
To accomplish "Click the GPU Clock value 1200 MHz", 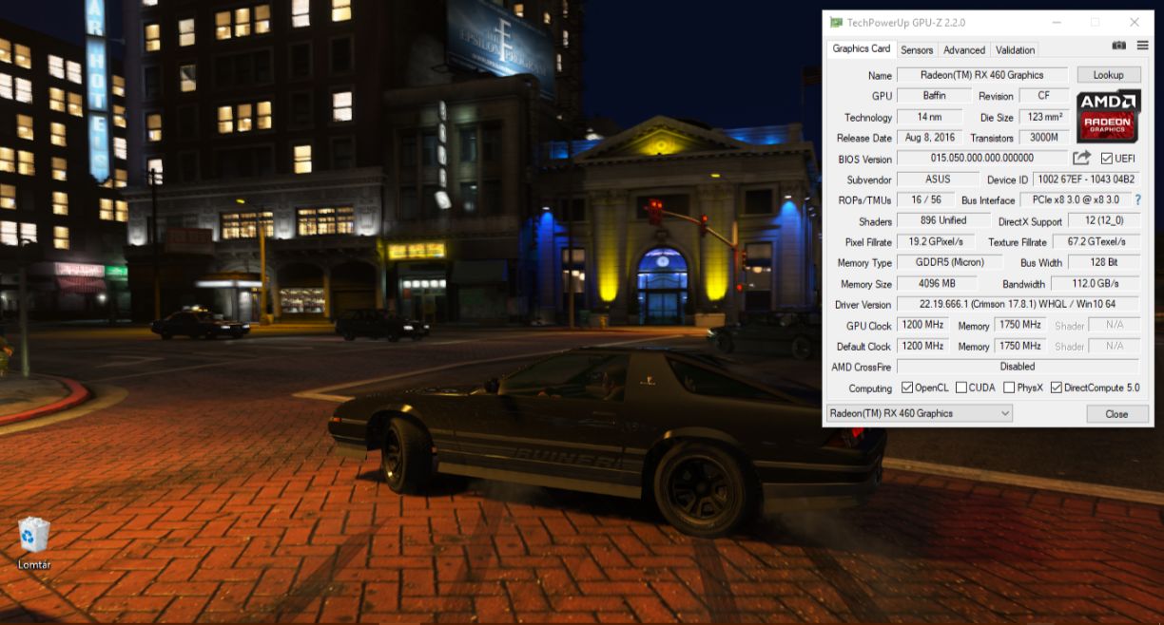I will click(x=923, y=325).
